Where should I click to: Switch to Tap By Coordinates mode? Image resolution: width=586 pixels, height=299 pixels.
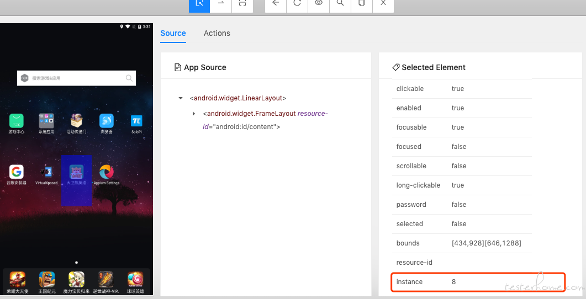click(x=242, y=4)
